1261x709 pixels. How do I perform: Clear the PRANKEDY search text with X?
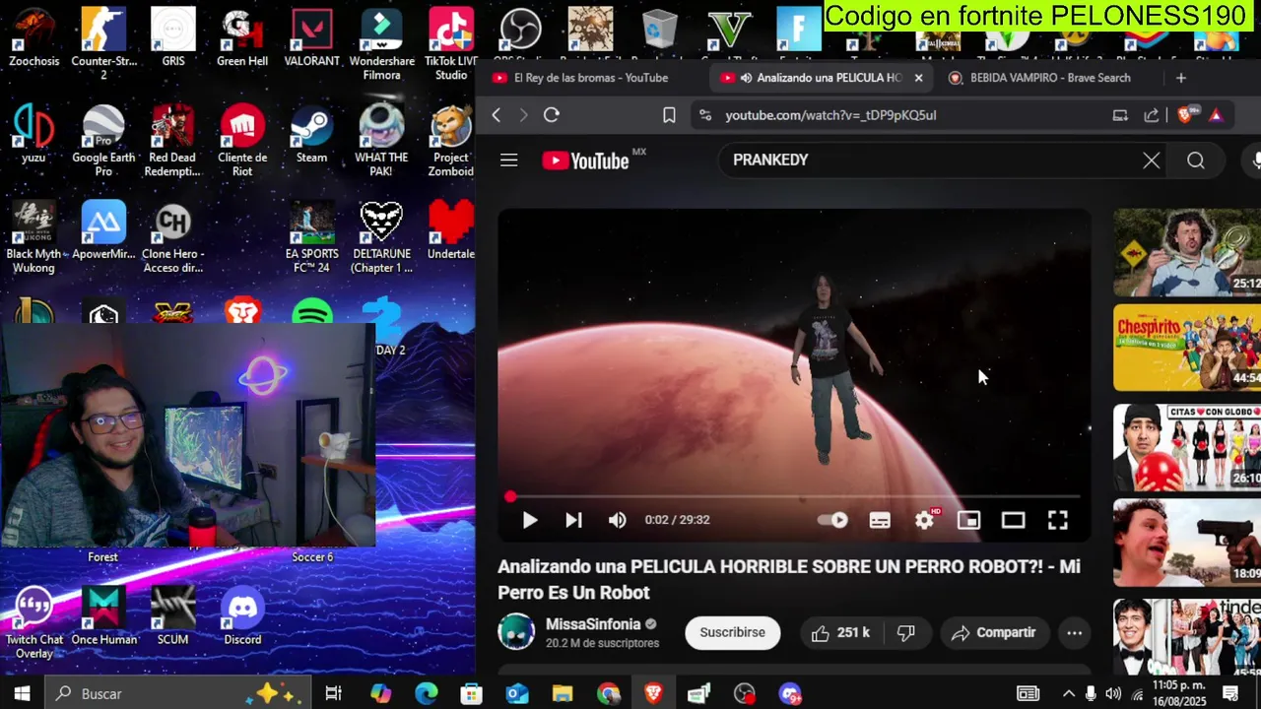(x=1151, y=161)
